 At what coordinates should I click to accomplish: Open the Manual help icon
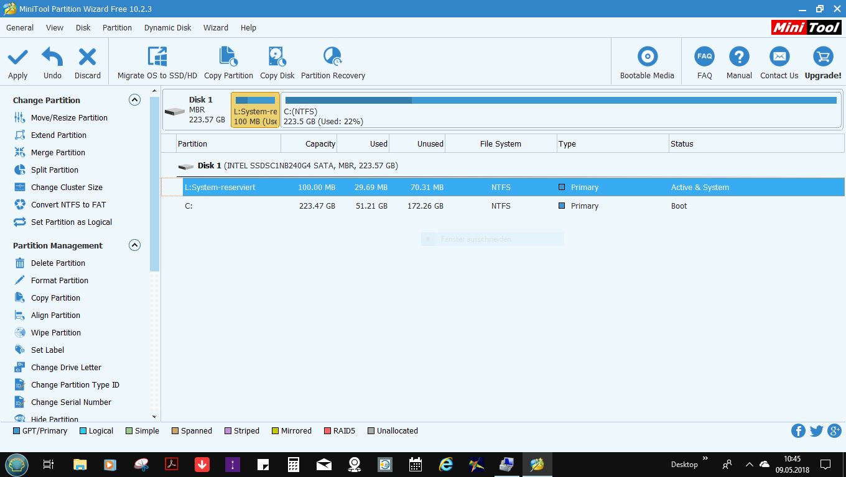pos(739,57)
